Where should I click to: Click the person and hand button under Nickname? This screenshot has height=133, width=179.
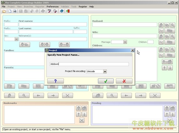25,44
